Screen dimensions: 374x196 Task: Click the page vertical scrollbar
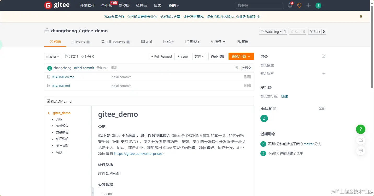[x=372, y=47]
